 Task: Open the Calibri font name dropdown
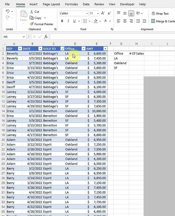click(87, 13)
